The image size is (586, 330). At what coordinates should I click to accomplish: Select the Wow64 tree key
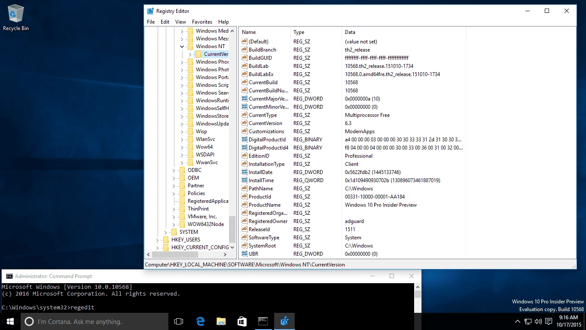[x=204, y=147]
